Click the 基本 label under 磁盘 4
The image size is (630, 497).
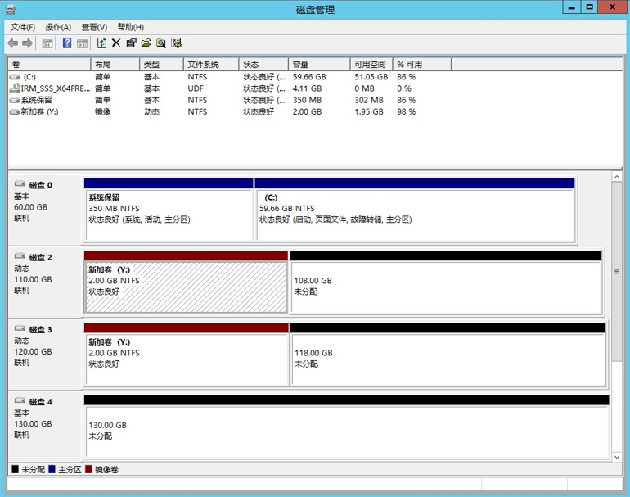pyautogui.click(x=22, y=413)
